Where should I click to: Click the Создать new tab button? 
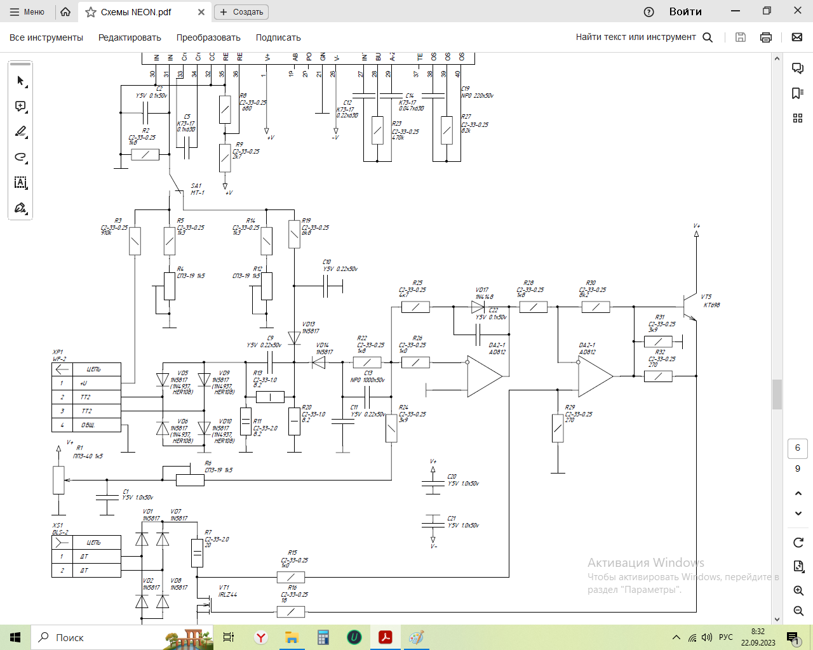(241, 12)
